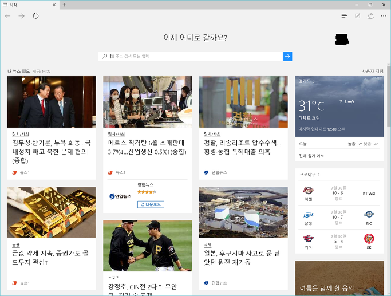This screenshot has width=391, height=296.
Task: Click the 국제 category label
Action: pyautogui.click(x=207, y=244)
